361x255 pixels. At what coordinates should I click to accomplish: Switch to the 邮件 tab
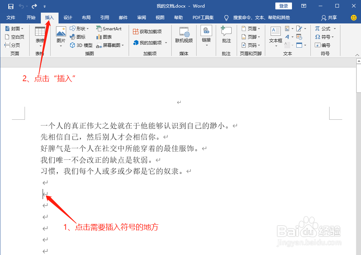(123, 18)
